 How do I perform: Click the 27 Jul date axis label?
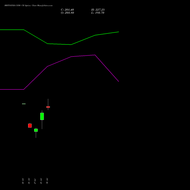(x=35, y=181)
